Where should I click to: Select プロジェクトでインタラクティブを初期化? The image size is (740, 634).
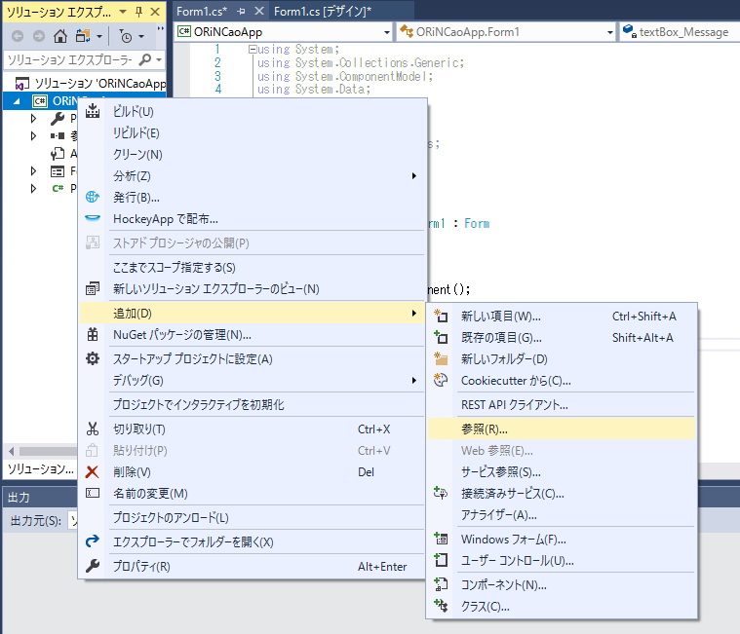[x=253, y=404]
